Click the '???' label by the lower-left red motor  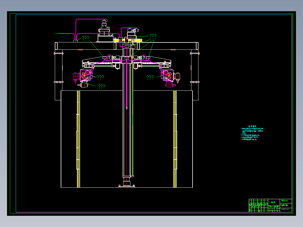coord(101,86)
